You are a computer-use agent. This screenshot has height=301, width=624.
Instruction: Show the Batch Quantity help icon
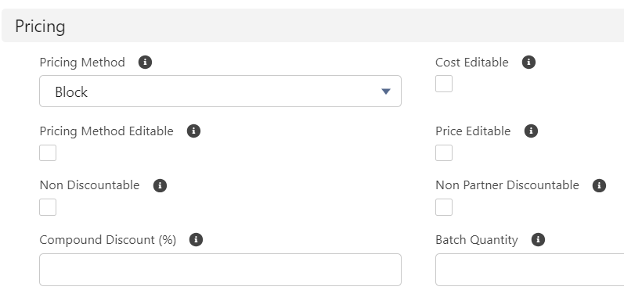click(538, 240)
